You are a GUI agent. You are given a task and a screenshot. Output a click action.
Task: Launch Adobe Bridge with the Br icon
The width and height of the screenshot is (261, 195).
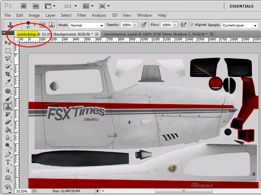click(24, 6)
